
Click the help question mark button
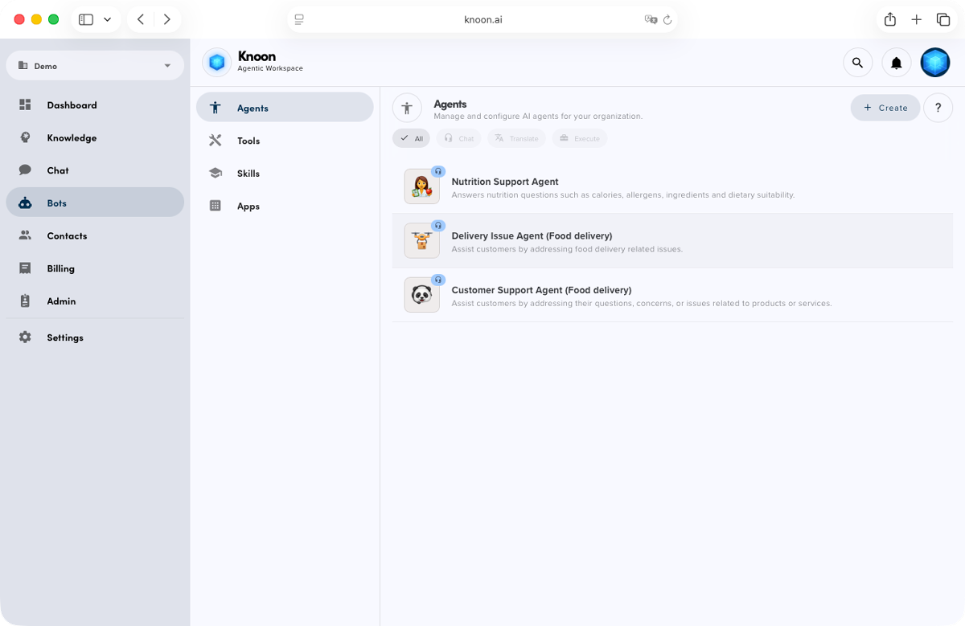tap(938, 107)
